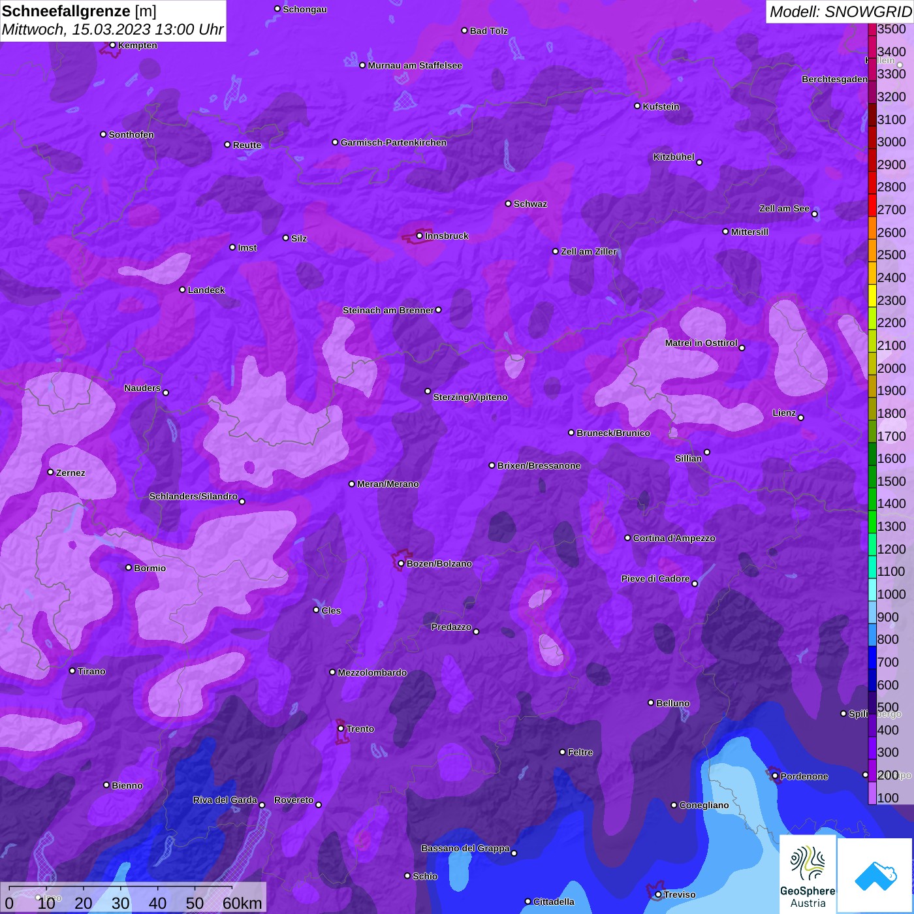Click the Treviso marker dot
This screenshot has width=914, height=914.
point(658,894)
